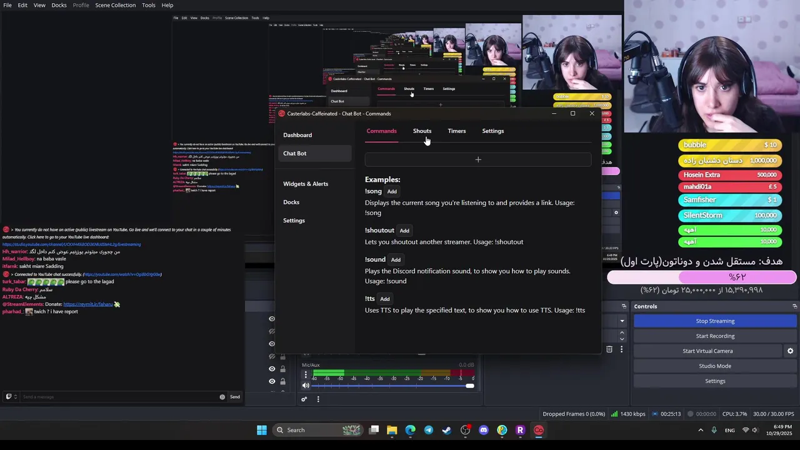Pop out the Controls dock icon
Screen dimensions: 800x450
tap(794, 306)
